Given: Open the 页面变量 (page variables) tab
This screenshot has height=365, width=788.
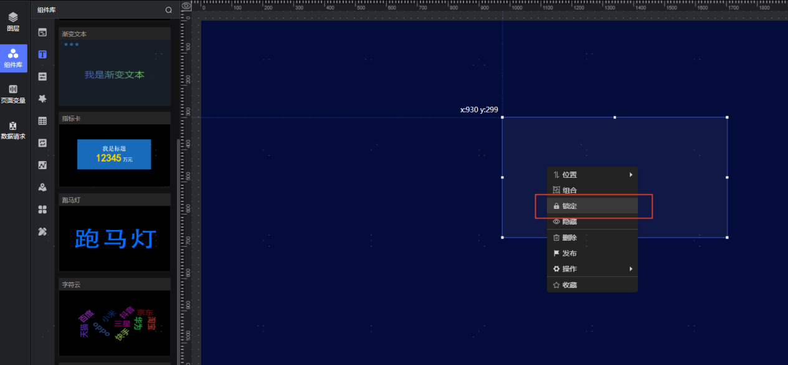Looking at the screenshot, I should click(x=13, y=94).
